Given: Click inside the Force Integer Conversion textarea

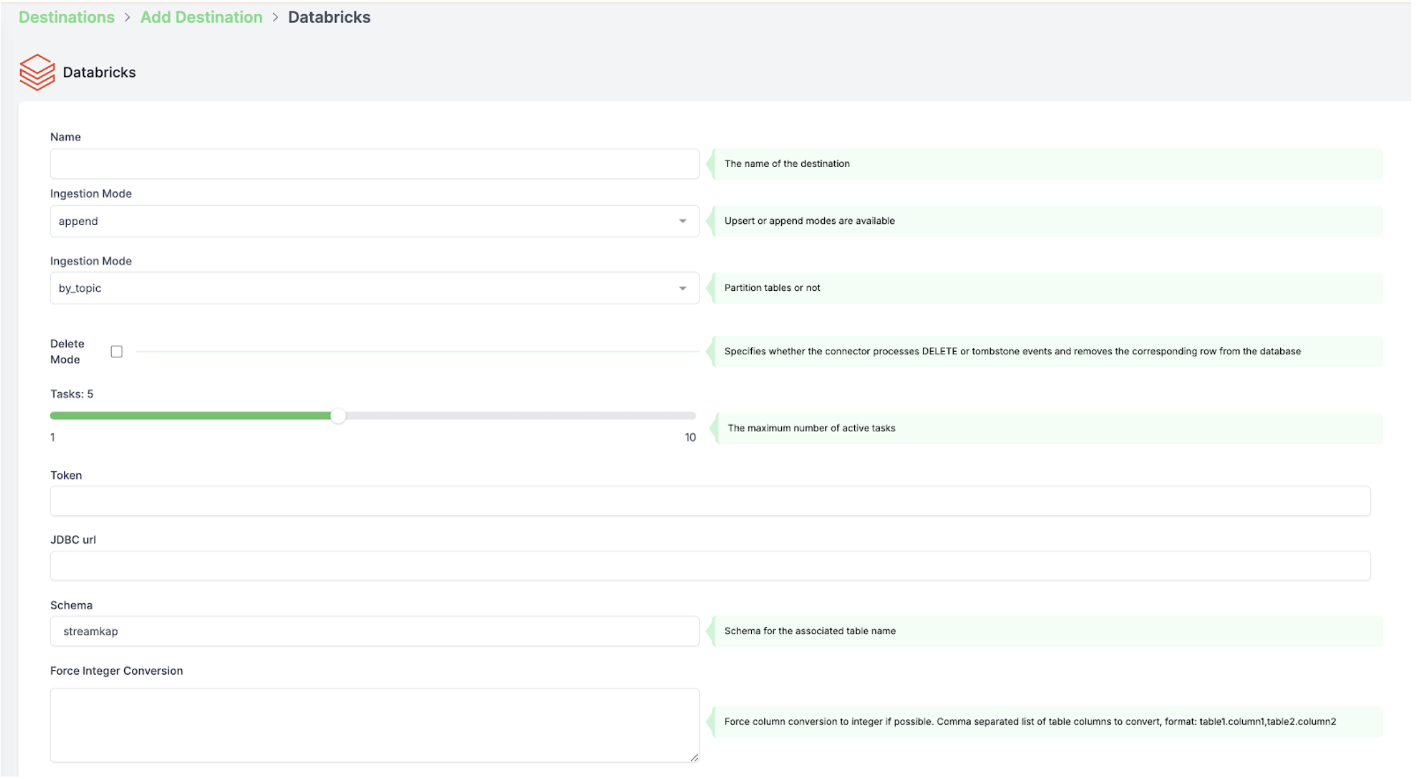Looking at the screenshot, I should tap(374, 726).
